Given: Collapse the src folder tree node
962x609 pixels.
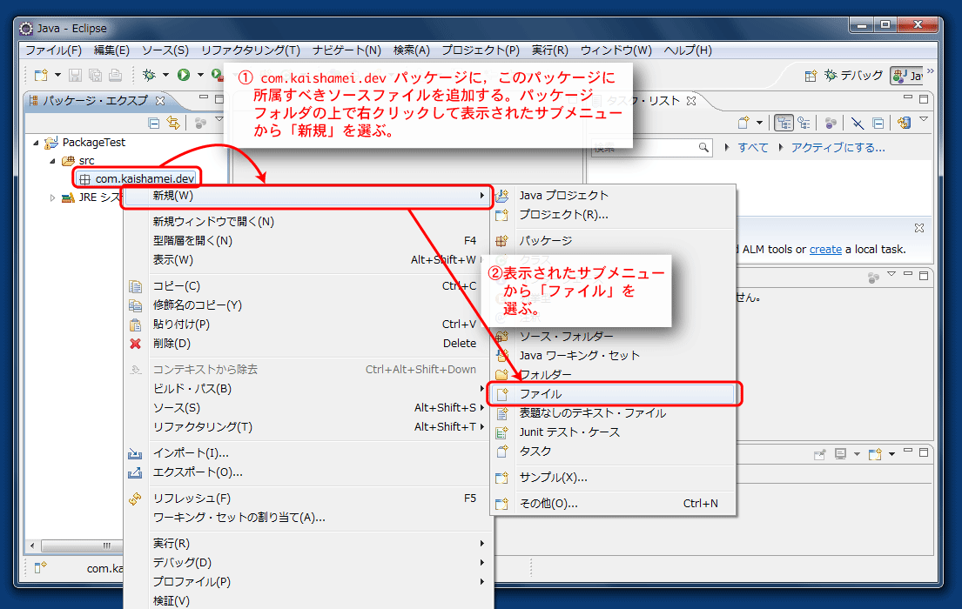Looking at the screenshot, I should pyautogui.click(x=53, y=161).
